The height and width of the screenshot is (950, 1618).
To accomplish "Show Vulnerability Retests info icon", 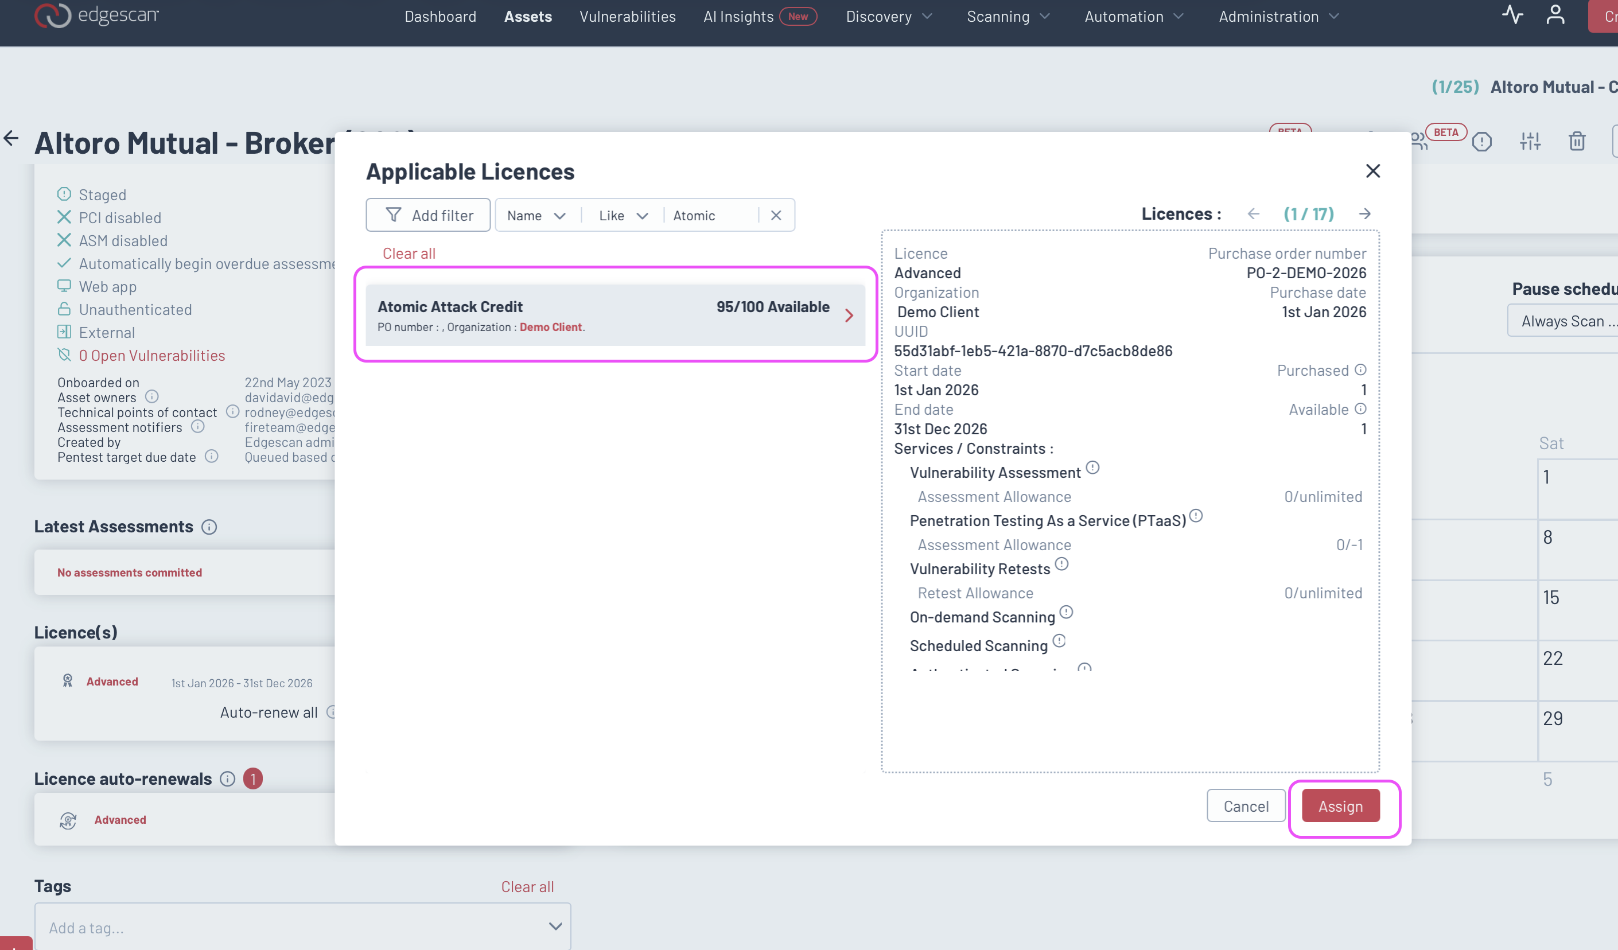I will tap(1062, 563).
